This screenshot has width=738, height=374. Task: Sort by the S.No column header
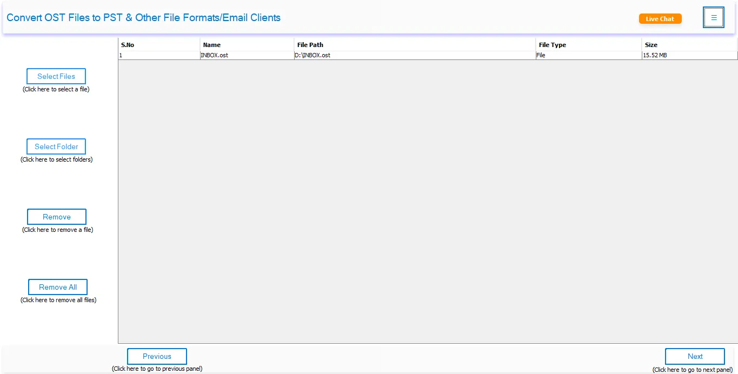tap(158, 44)
